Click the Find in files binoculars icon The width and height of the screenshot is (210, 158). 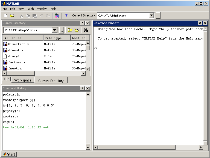coord(86,30)
